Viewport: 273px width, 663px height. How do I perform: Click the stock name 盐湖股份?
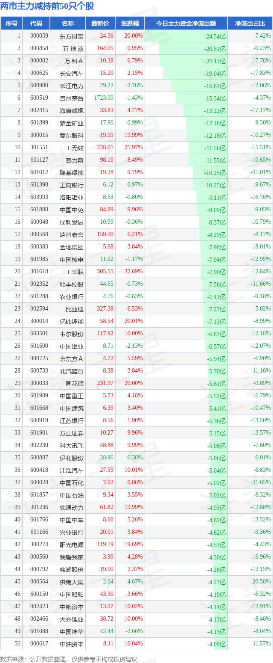(x=72, y=569)
